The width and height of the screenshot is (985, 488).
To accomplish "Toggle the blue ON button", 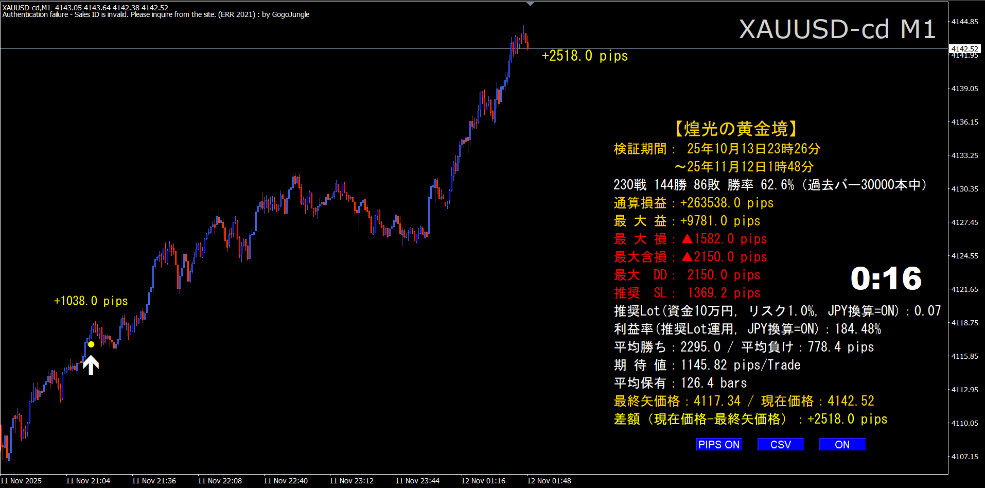I will (842, 445).
